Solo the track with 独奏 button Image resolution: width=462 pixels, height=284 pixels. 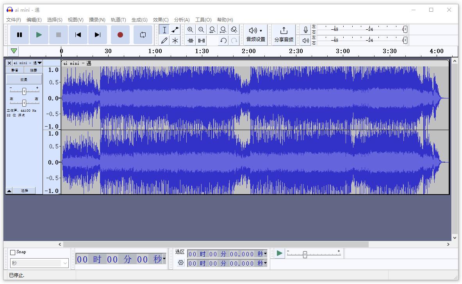click(33, 70)
